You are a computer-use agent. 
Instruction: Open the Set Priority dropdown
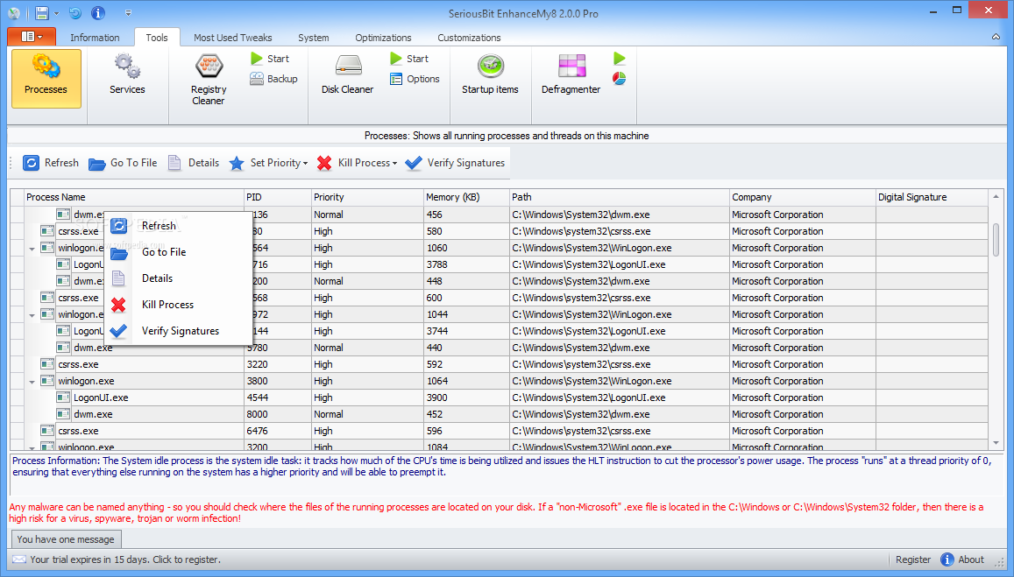pyautogui.click(x=267, y=163)
